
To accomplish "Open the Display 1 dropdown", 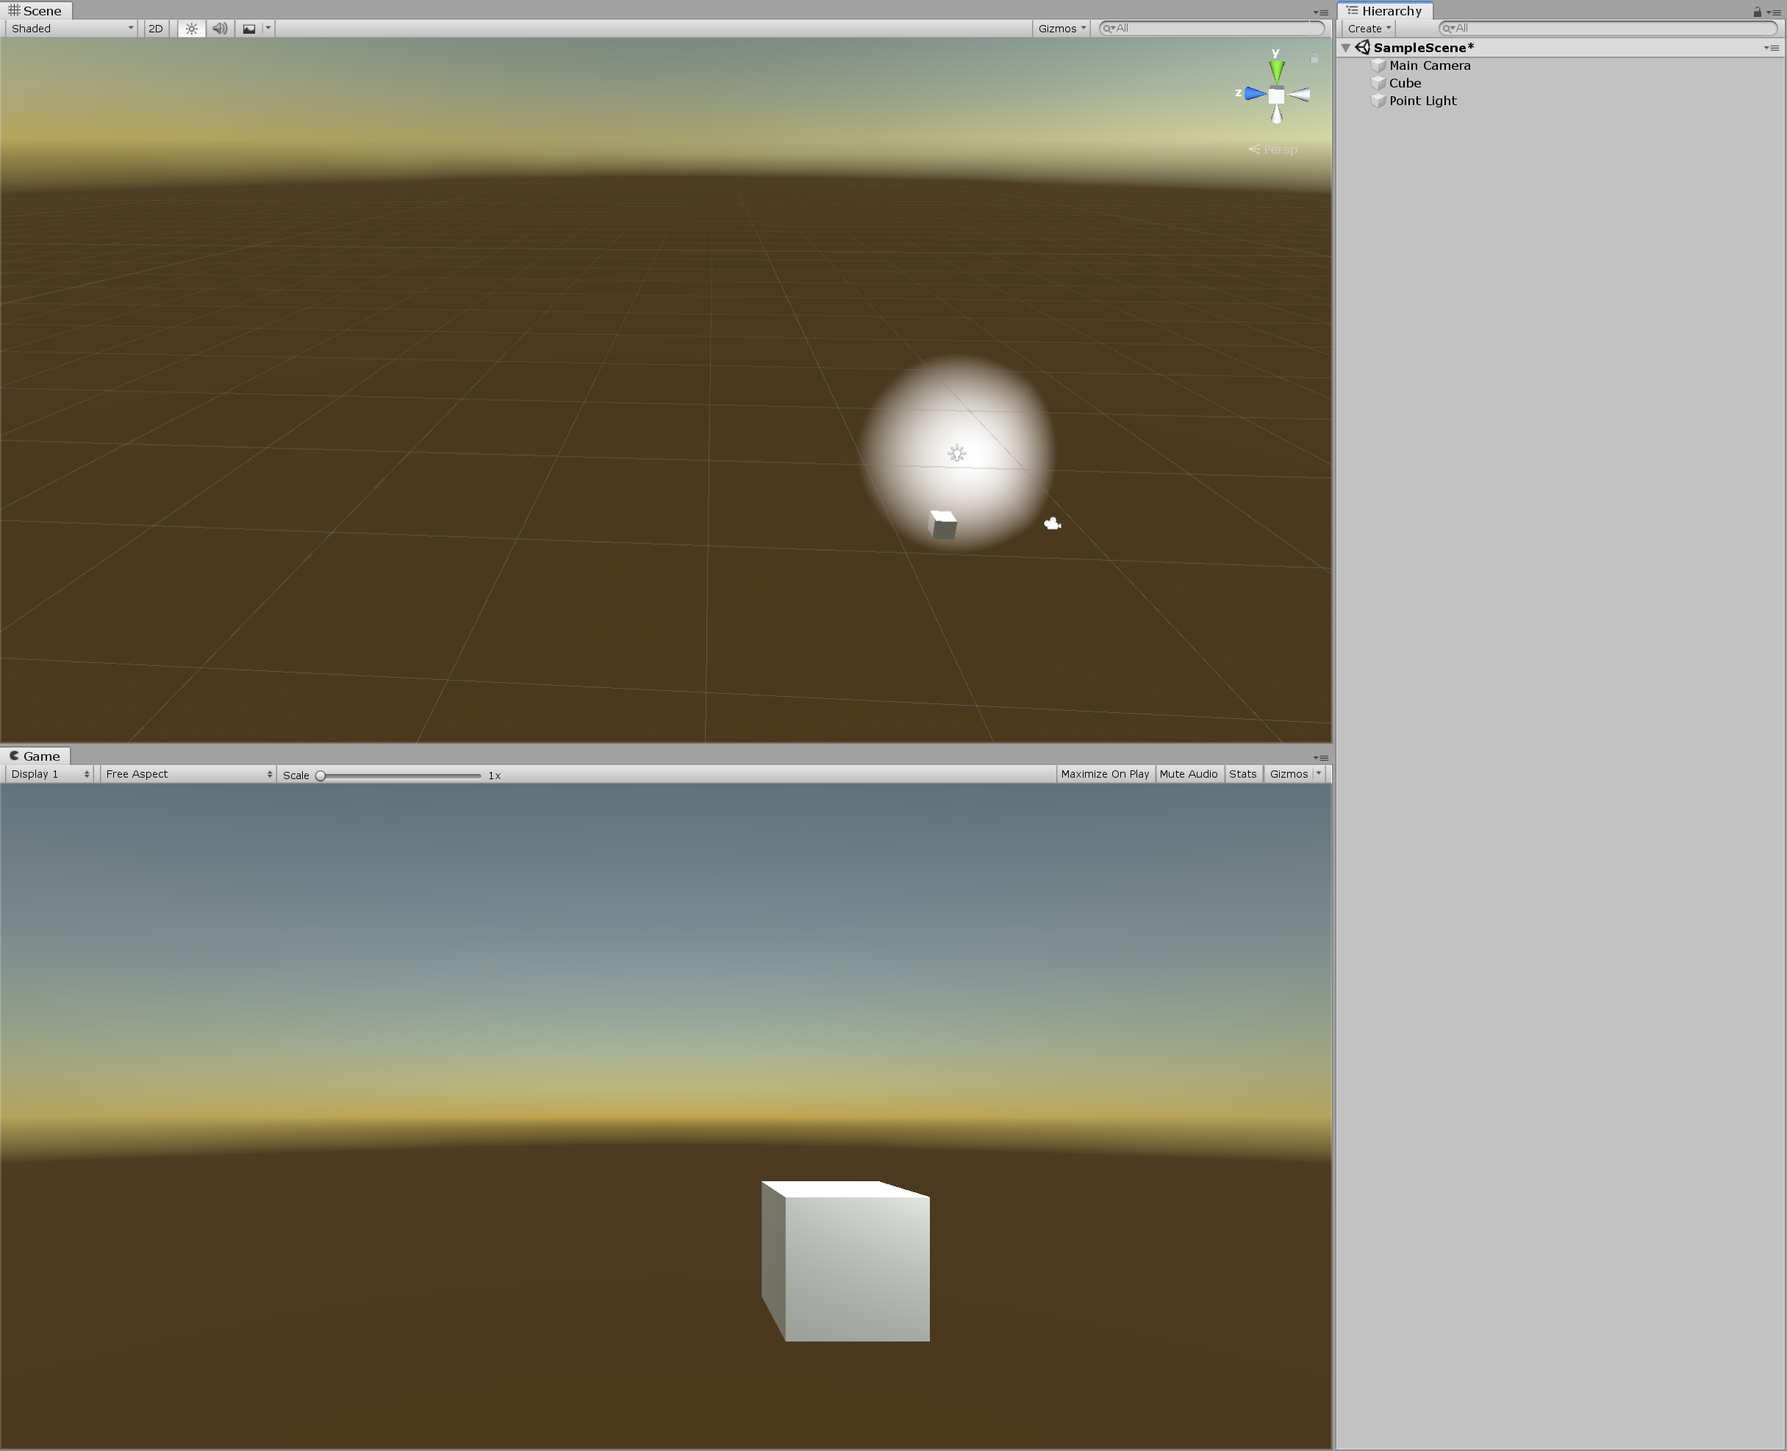I will [x=48, y=773].
